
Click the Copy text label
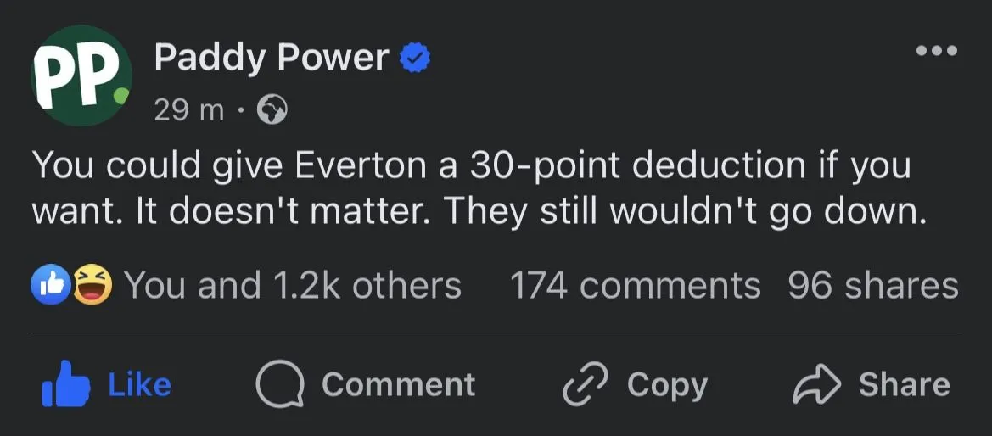[x=667, y=386]
